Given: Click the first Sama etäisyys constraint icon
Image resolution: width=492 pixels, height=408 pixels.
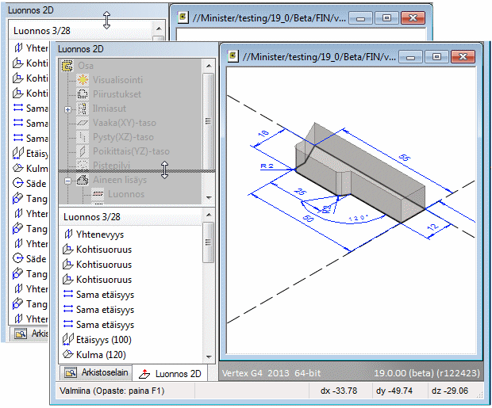Looking at the screenshot, I should (67, 295).
